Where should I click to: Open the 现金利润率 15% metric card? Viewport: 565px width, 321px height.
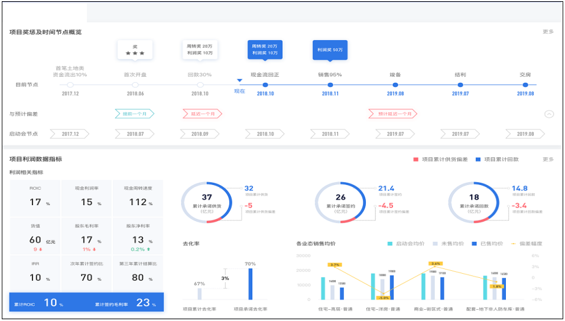pyautogui.click(x=86, y=199)
